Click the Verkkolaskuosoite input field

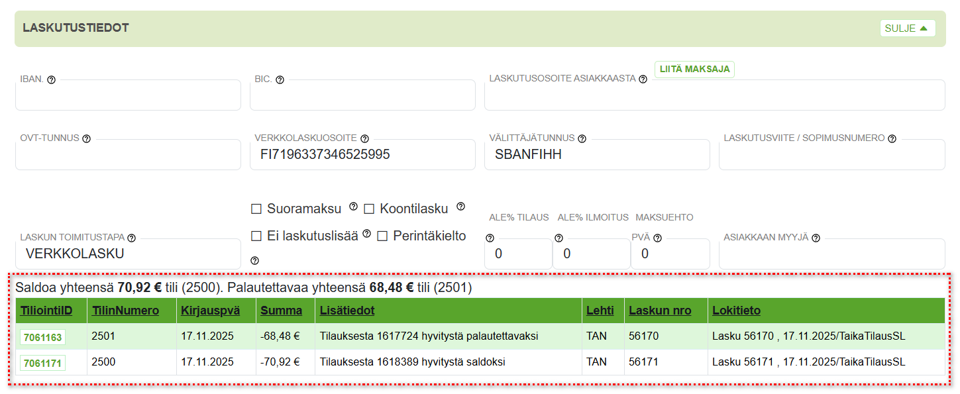click(x=362, y=155)
